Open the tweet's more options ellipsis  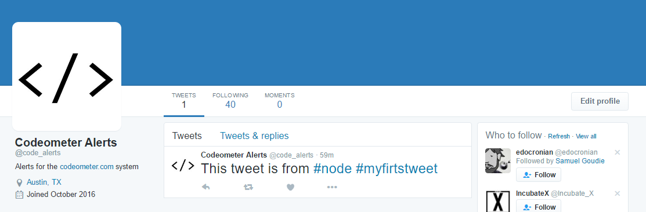[332, 187]
